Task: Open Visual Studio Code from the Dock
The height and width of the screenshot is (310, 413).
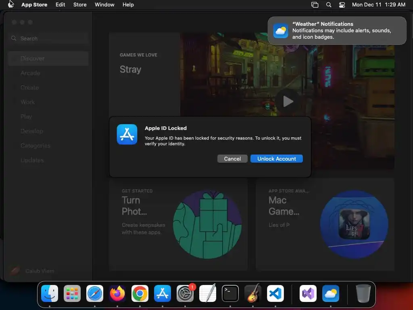Action: click(275, 293)
